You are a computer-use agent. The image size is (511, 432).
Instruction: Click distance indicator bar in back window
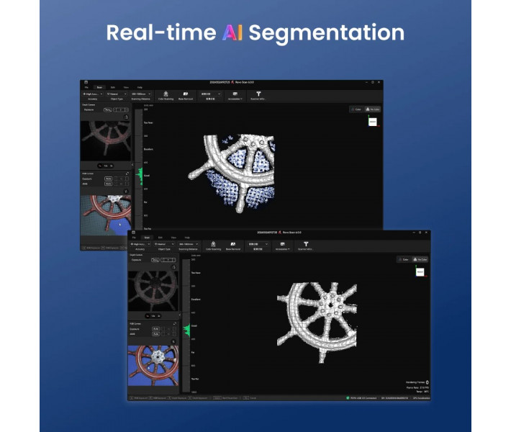tap(138, 169)
